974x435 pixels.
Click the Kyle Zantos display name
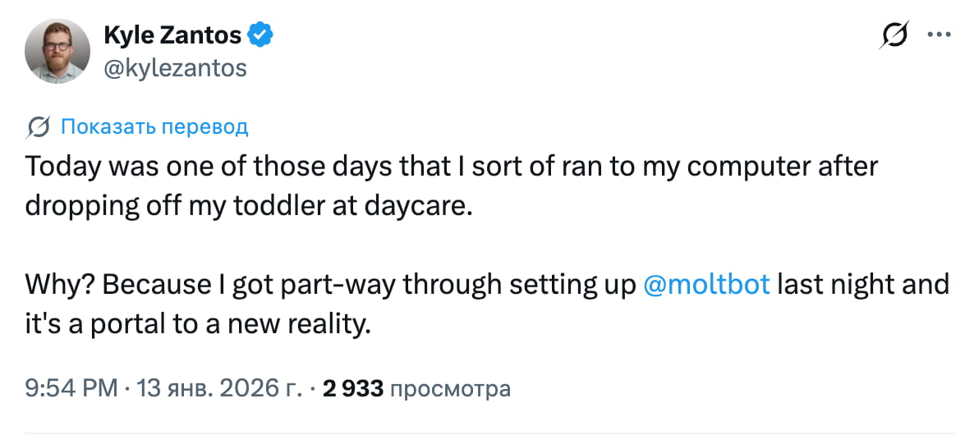click(x=172, y=35)
